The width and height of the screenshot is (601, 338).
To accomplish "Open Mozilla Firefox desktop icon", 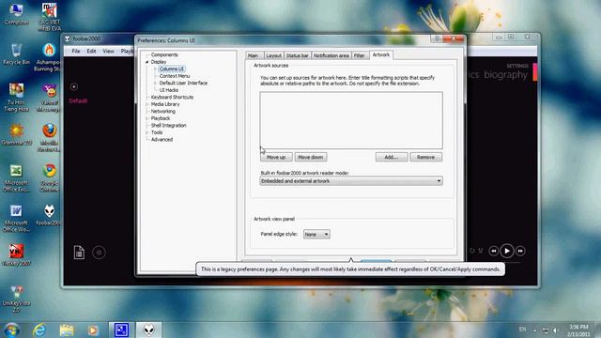I will 49,138.
